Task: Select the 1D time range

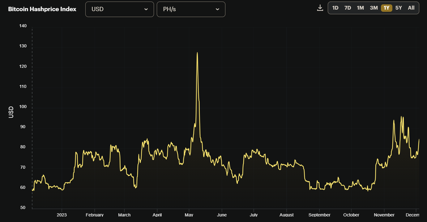Action: click(335, 8)
